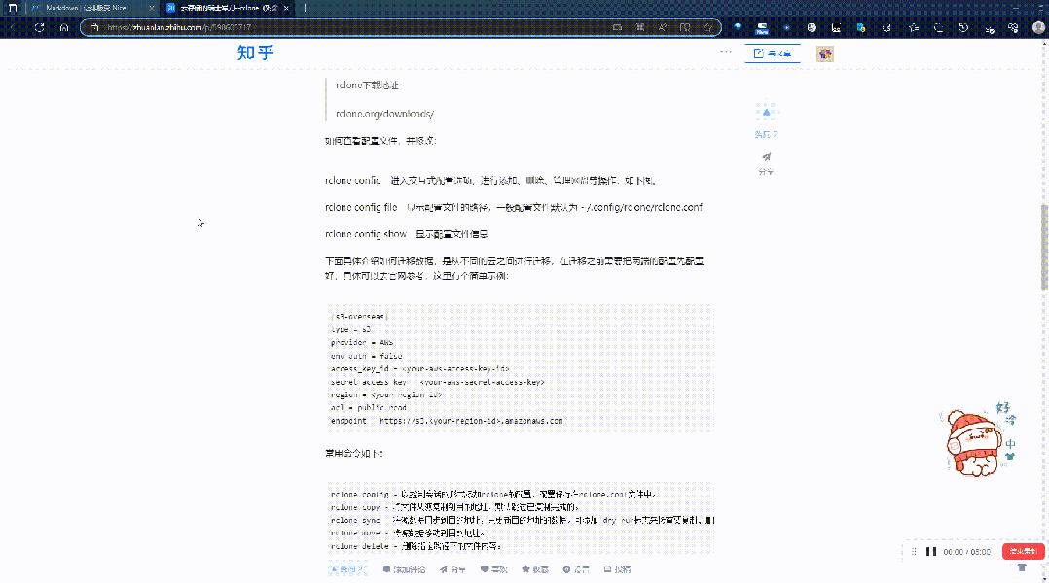This screenshot has width=1049, height=583.
Task: Reload the page with the refresh icon
Action: [x=40, y=27]
